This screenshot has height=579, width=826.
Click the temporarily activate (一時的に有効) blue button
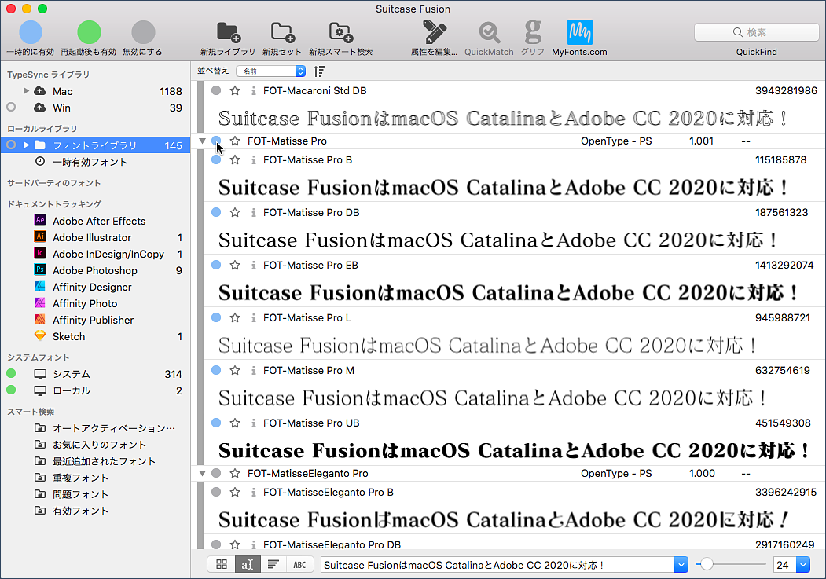tap(30, 32)
